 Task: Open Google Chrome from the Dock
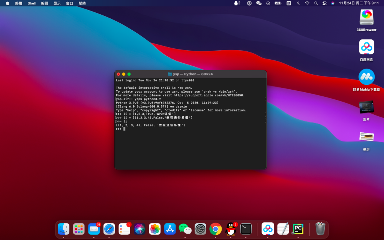pos(216,229)
